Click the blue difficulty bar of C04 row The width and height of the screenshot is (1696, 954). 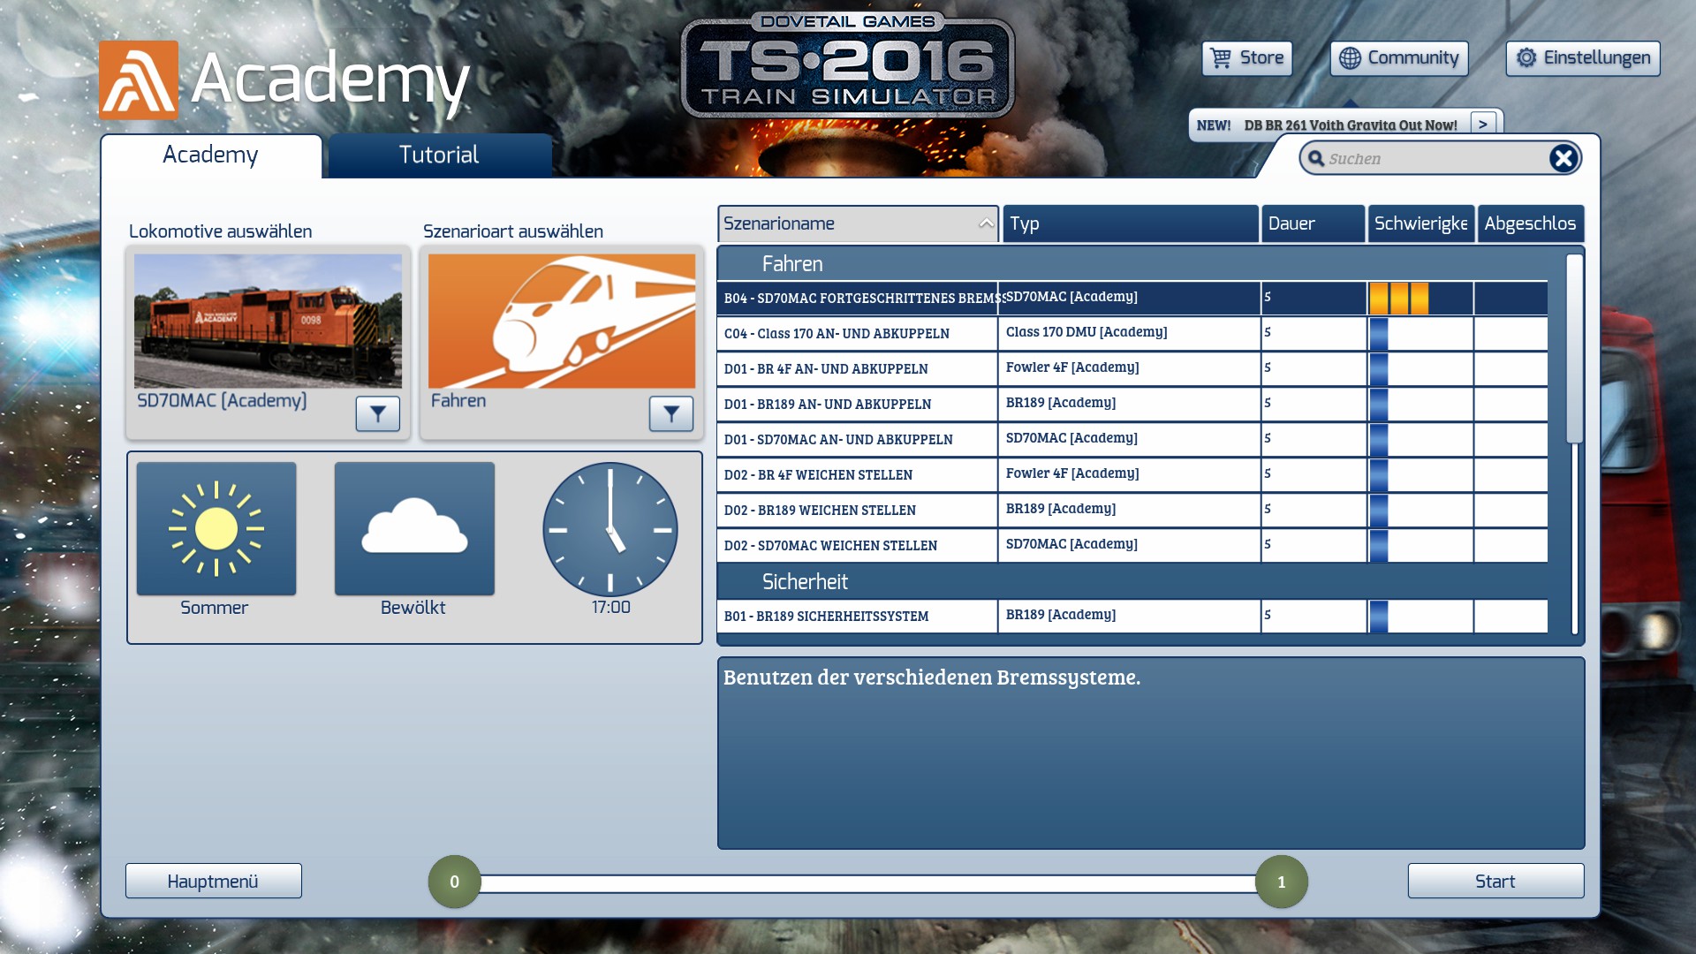pos(1379,334)
